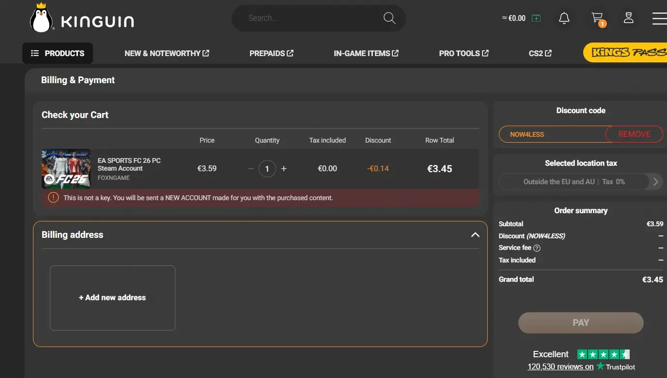Click the quantity value field
The width and height of the screenshot is (667, 378).
click(267, 169)
